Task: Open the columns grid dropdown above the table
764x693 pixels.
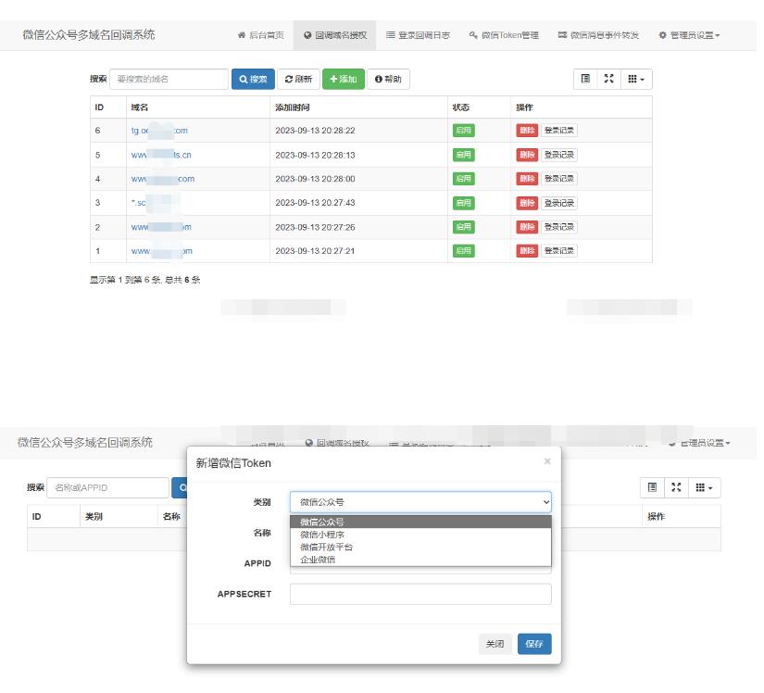Action: click(x=637, y=79)
